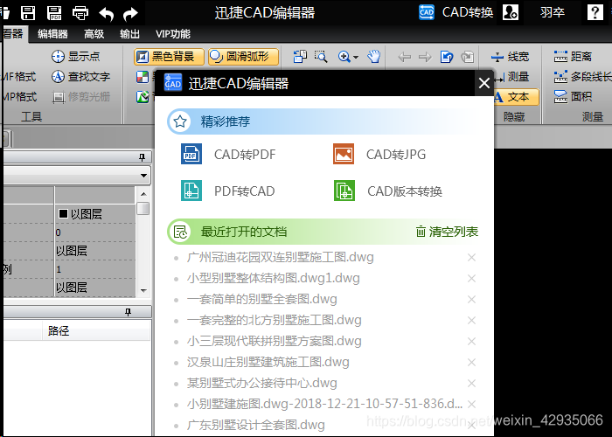Switch to 高级 tab
The height and width of the screenshot is (437, 612).
pyautogui.click(x=94, y=34)
